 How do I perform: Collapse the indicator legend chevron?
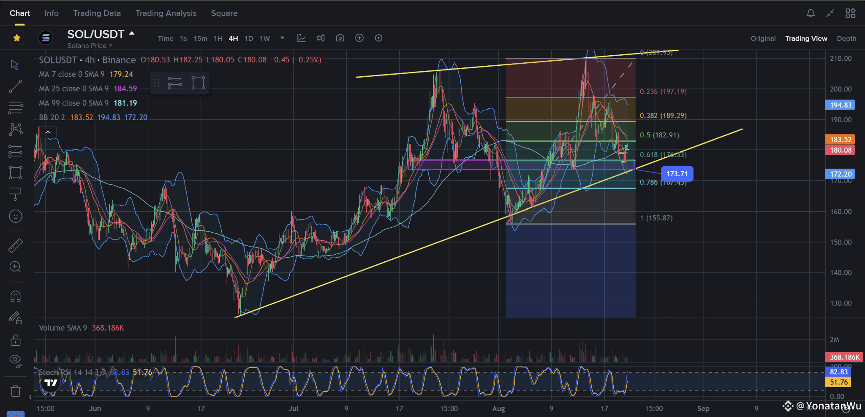(48, 132)
